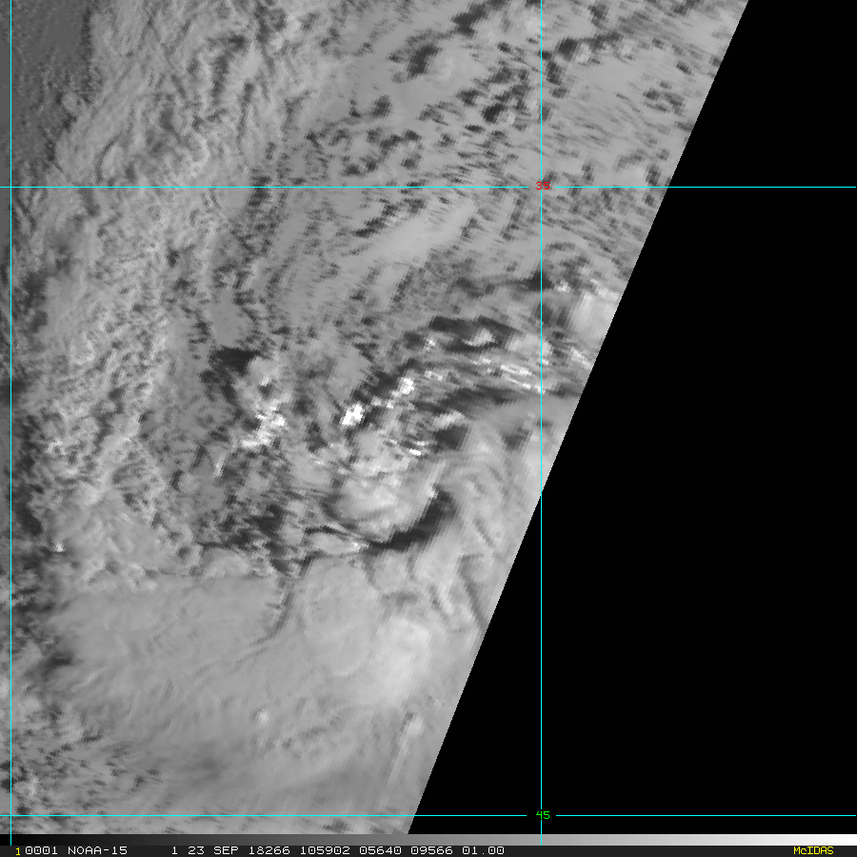
Task: Click the NOAA-15 satellite name text
Action: 97,850
